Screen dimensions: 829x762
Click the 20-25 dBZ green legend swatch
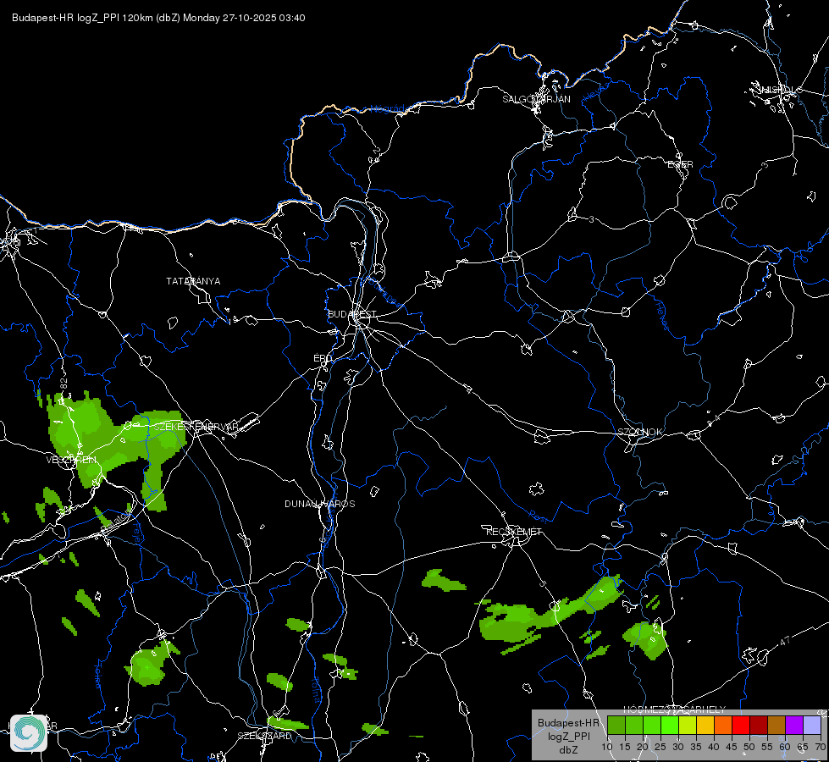tap(652, 725)
